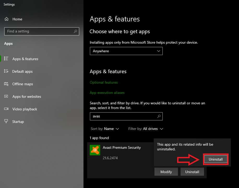
Task: Open the Anywhere app source dropdown
Action: (x=126, y=51)
